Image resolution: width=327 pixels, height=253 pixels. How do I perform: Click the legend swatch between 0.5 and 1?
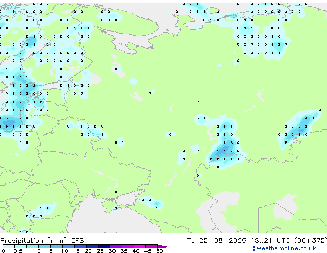pyautogui.click(x=21, y=246)
